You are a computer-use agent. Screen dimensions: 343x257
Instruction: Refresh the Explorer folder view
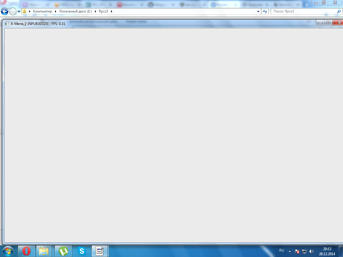click(x=265, y=11)
